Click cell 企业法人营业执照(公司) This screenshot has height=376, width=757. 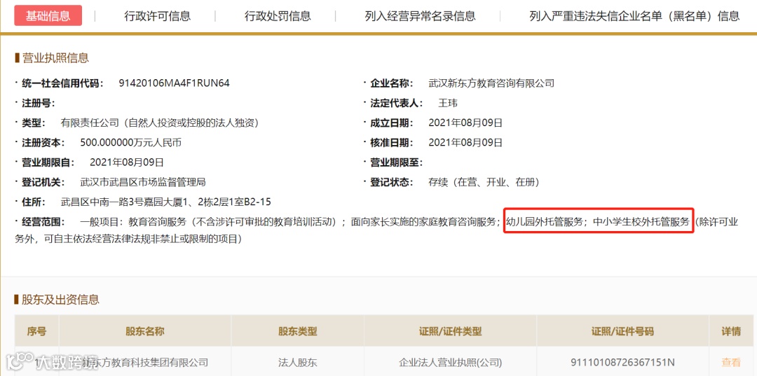(450, 363)
